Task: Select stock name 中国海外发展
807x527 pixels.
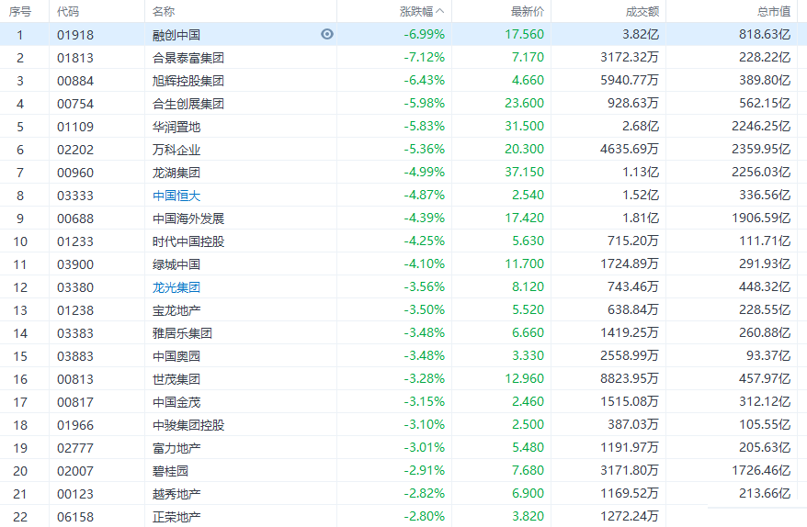Action: [x=188, y=219]
